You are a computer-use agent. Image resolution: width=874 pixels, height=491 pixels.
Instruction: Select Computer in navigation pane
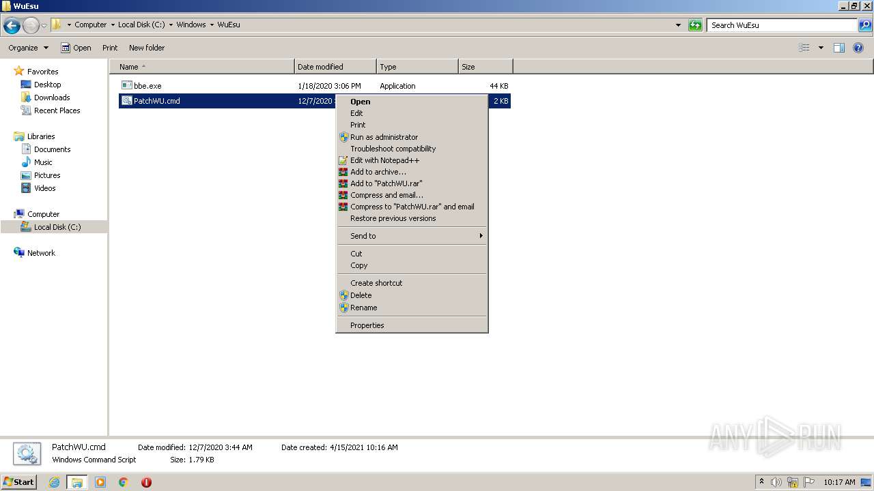[x=43, y=214]
